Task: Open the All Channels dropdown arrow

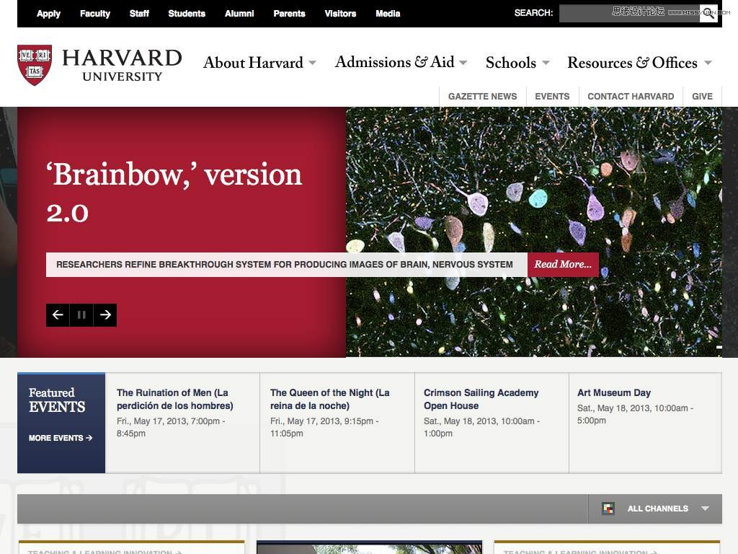Action: coord(705,509)
